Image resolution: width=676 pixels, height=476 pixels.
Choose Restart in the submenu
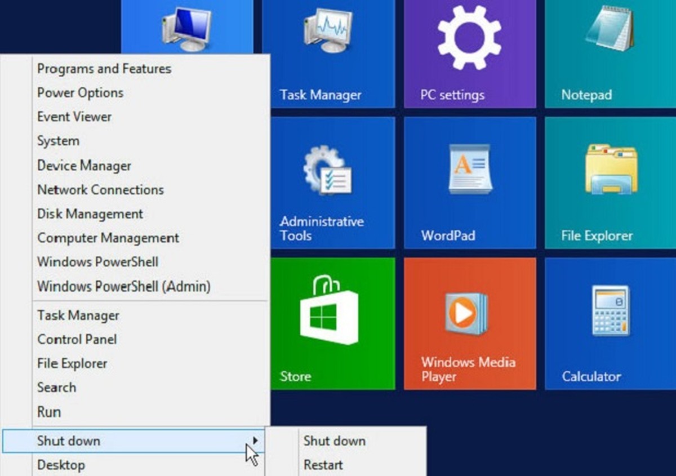323,465
